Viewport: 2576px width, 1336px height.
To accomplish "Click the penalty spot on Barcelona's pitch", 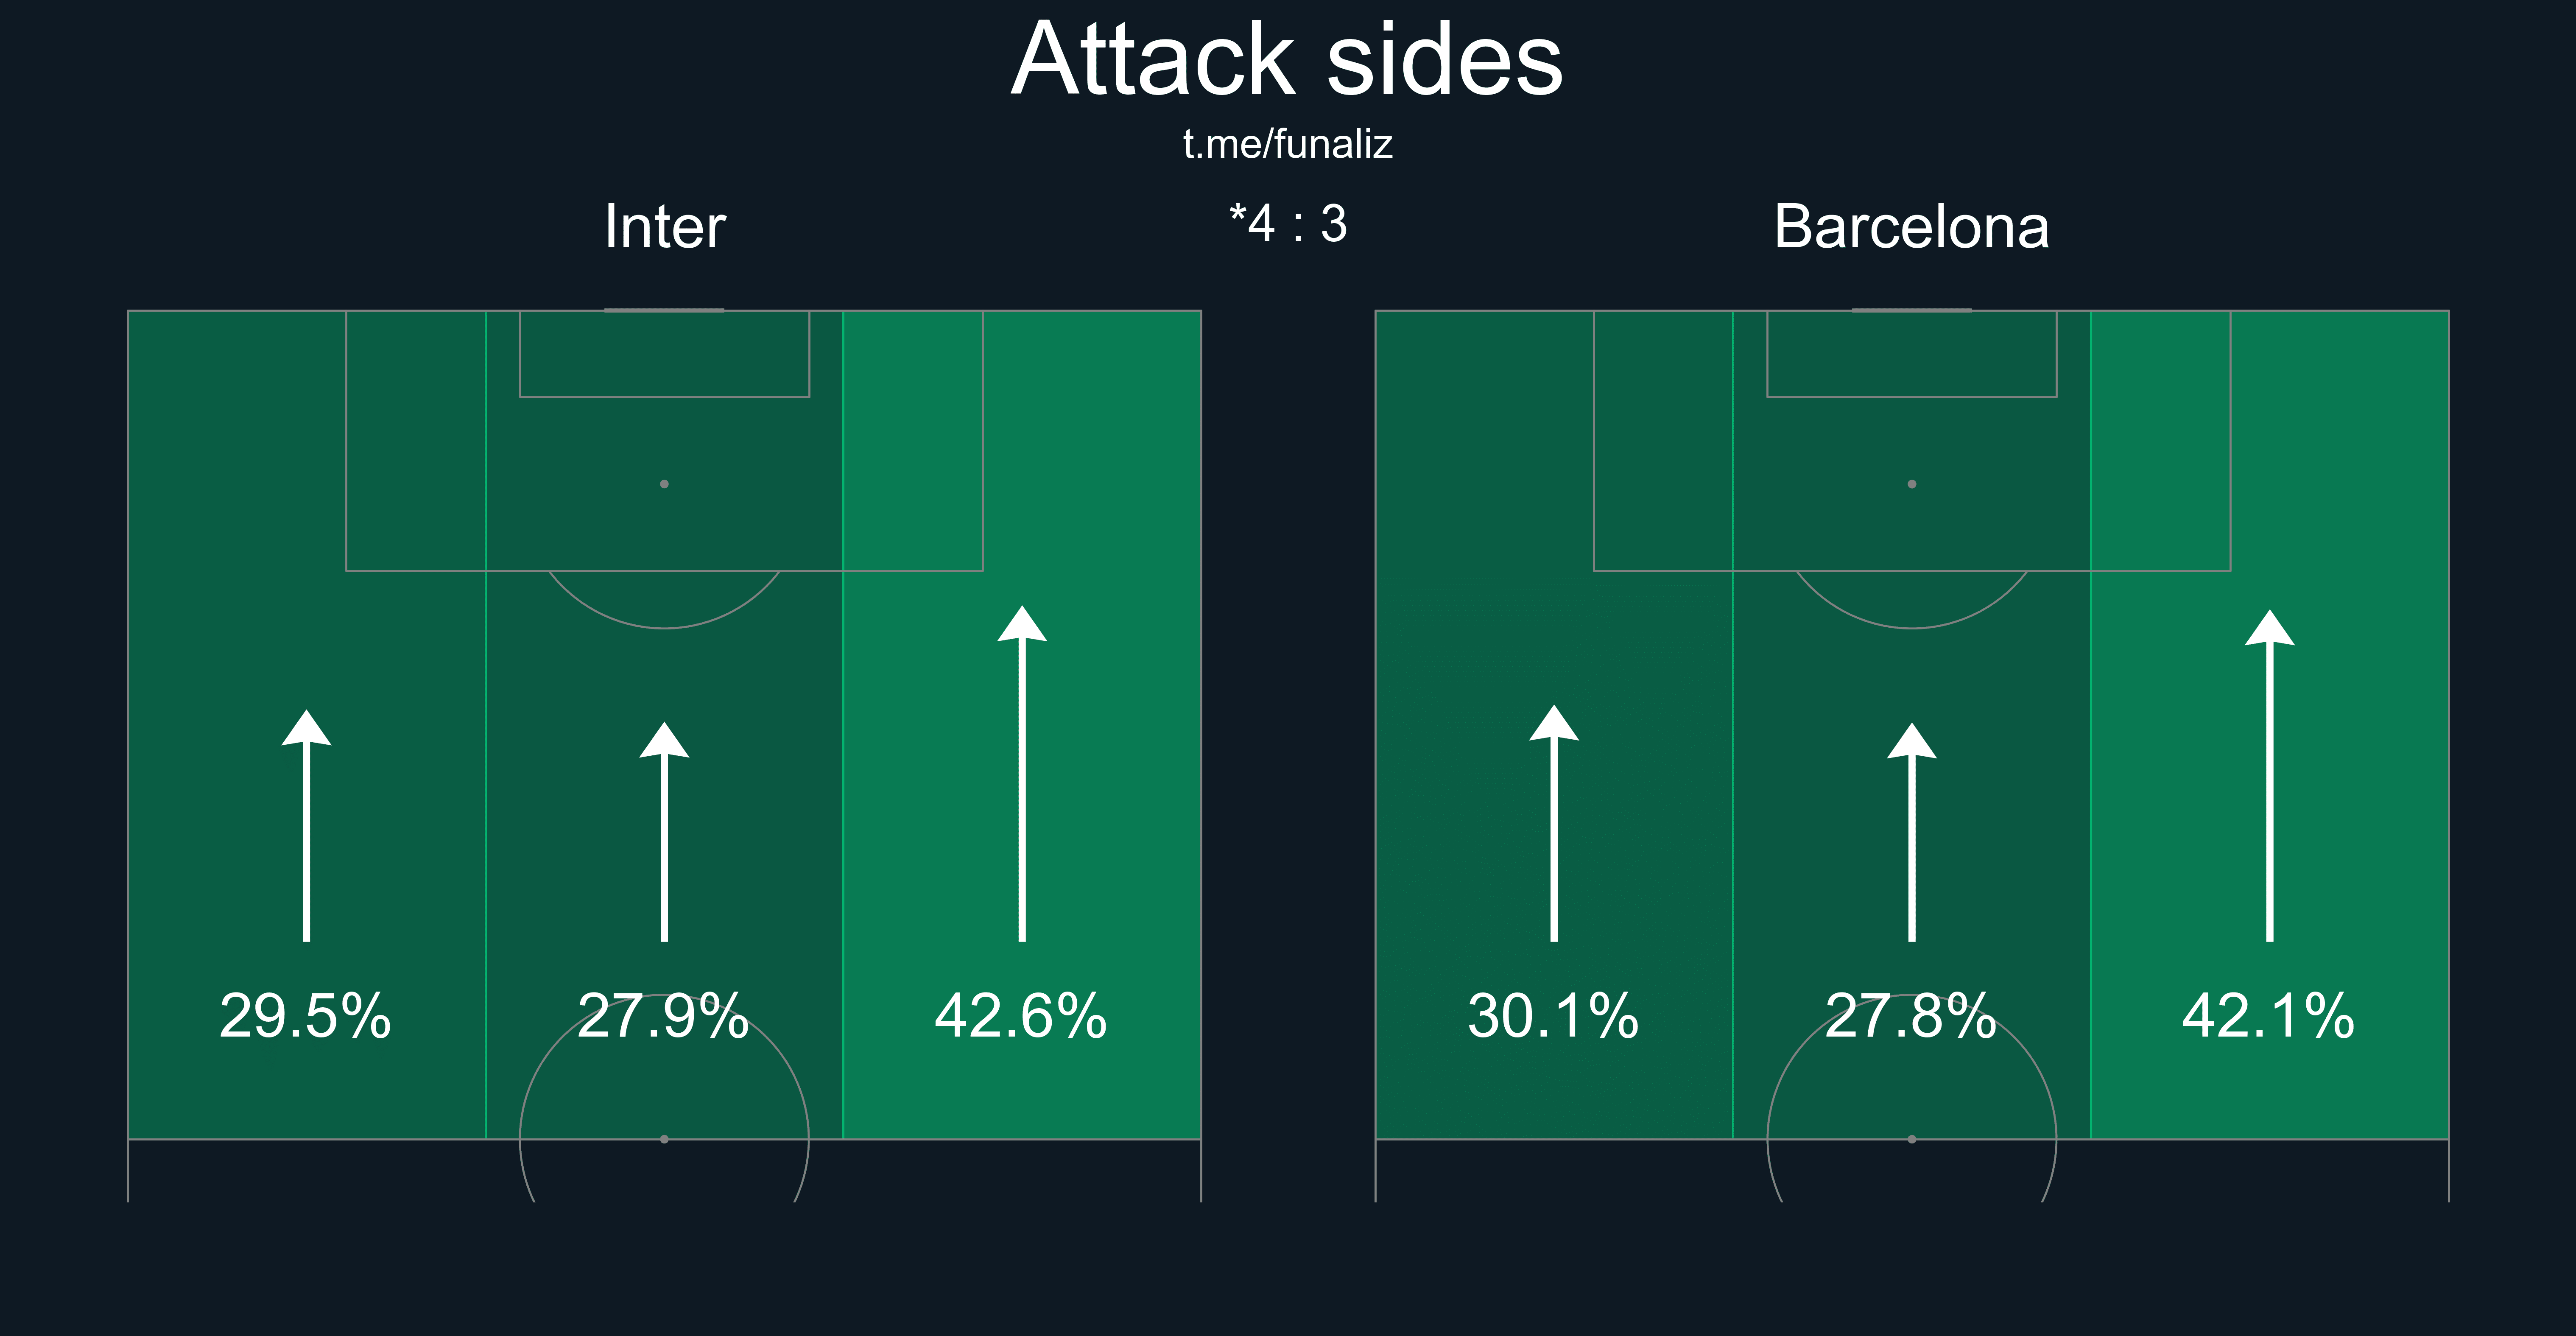I will [x=1912, y=484].
